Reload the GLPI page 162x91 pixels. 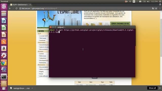tap(16, 8)
